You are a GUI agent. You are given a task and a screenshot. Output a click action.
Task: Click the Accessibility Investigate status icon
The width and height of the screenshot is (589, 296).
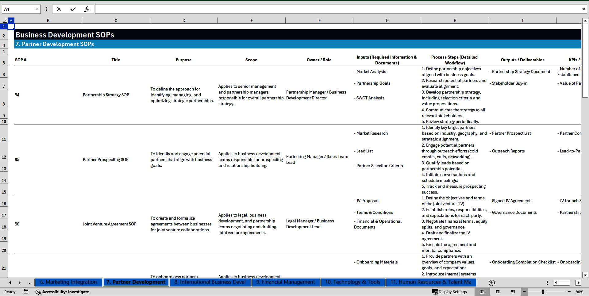point(62,292)
